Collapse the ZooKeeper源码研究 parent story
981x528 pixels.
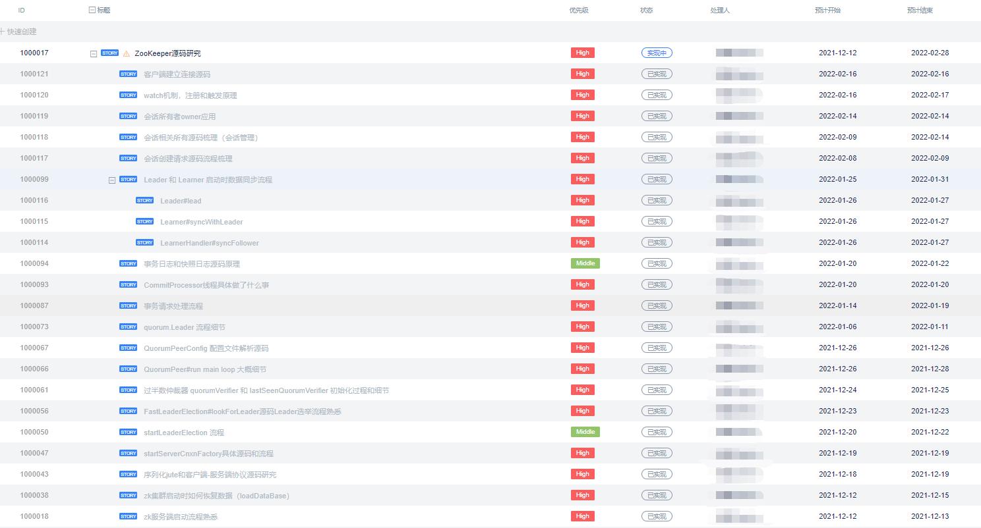[x=94, y=54]
